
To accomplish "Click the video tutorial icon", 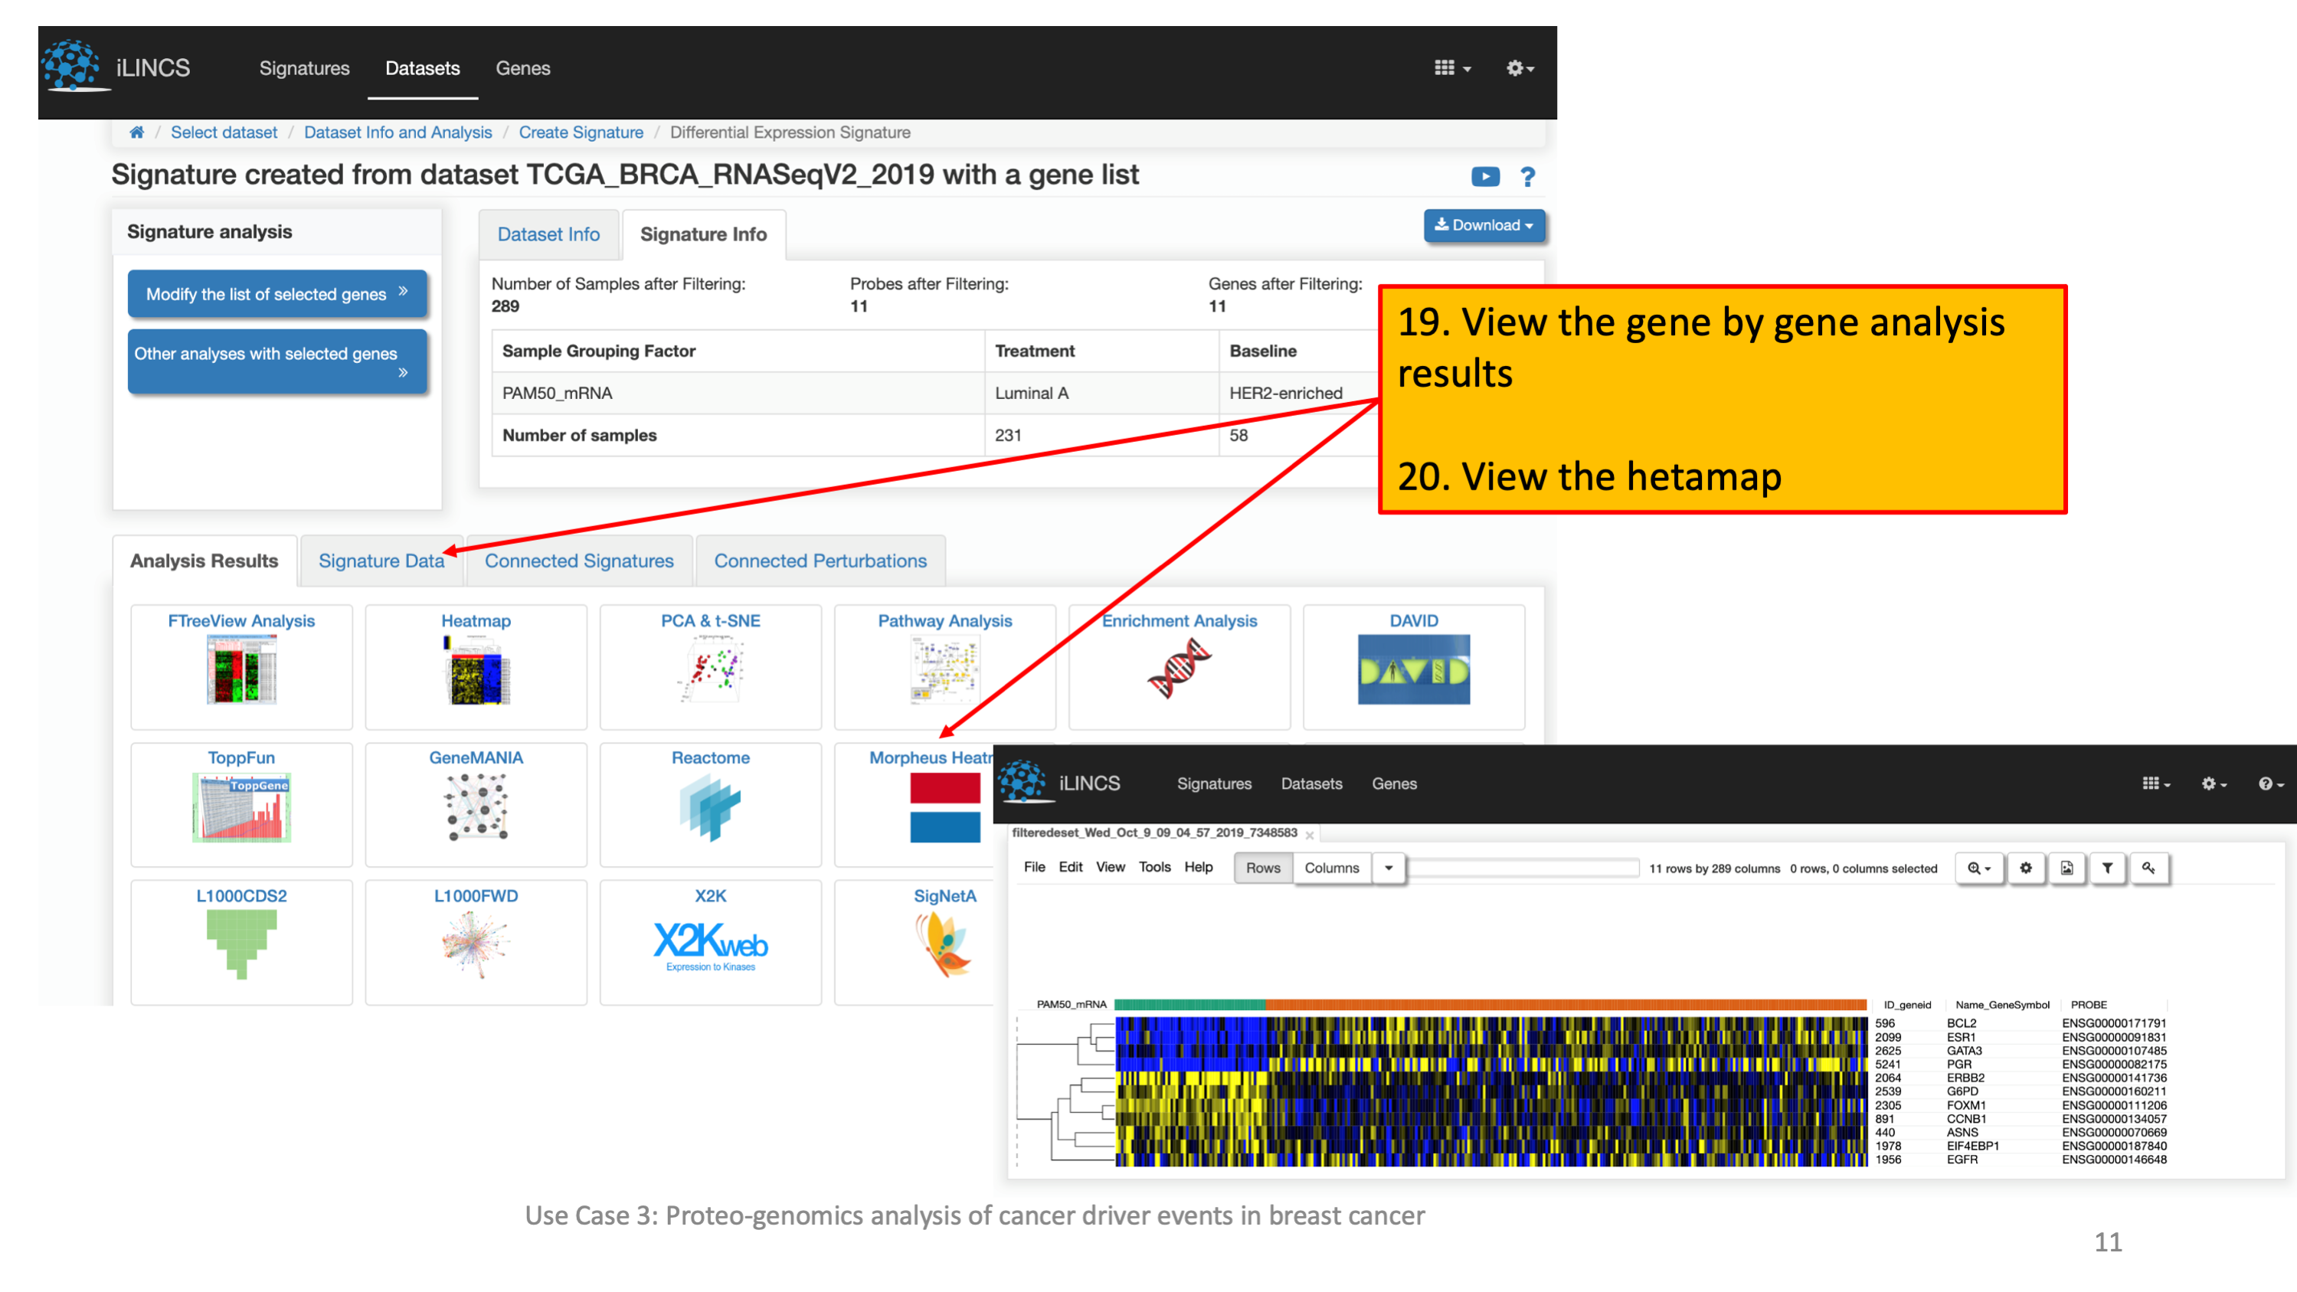I will [x=1484, y=177].
